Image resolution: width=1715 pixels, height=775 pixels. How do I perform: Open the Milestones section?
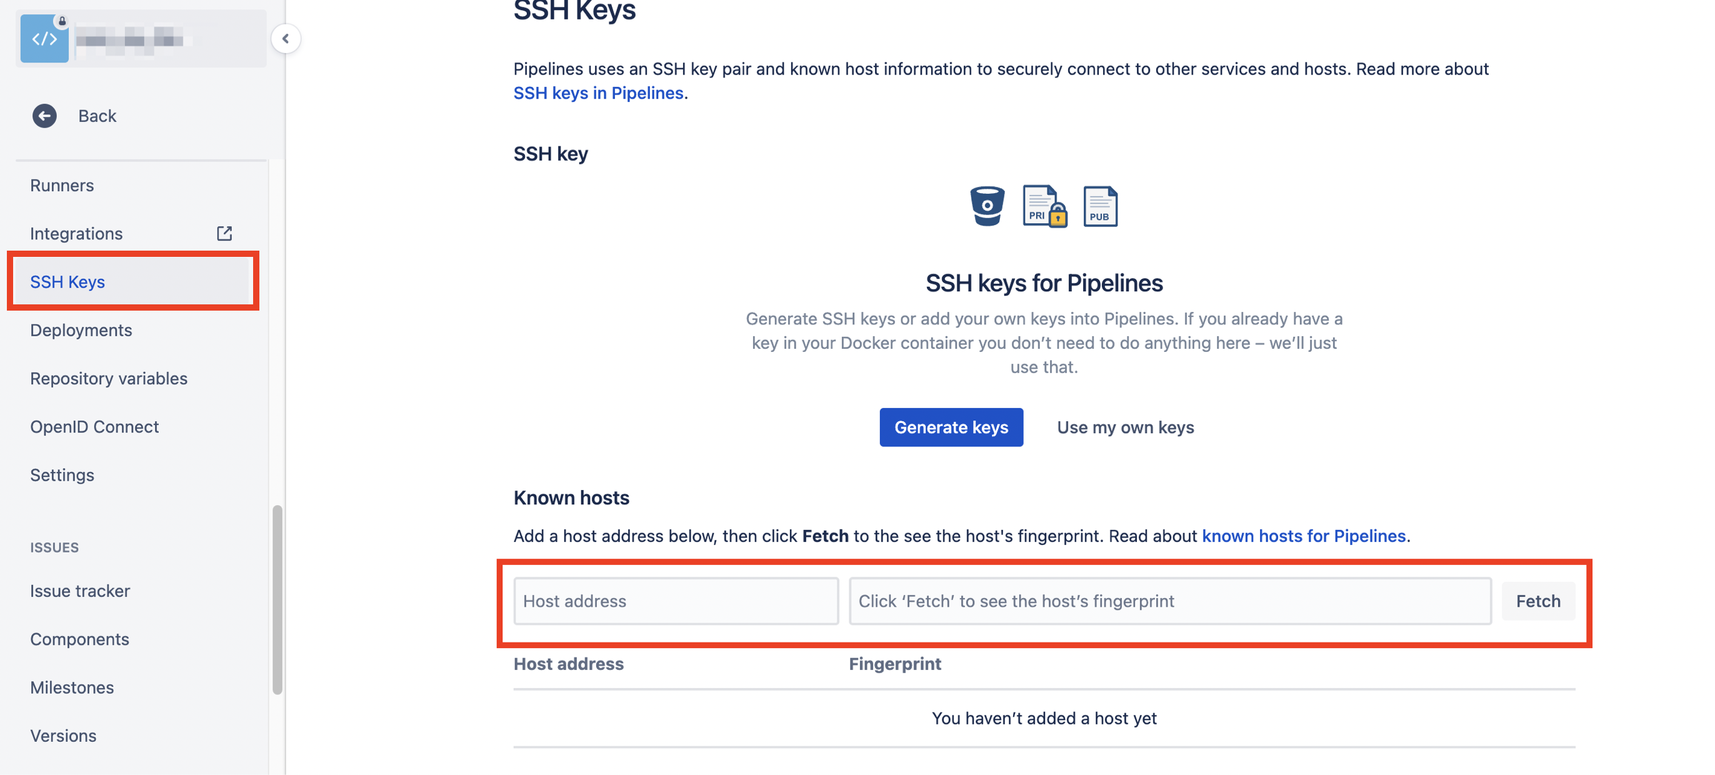click(72, 687)
